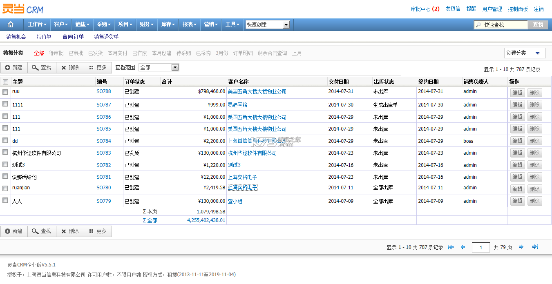Image resolution: width=552 pixels, height=284 pixels.
Task: Click 注销 to log out
Action: 539,9
